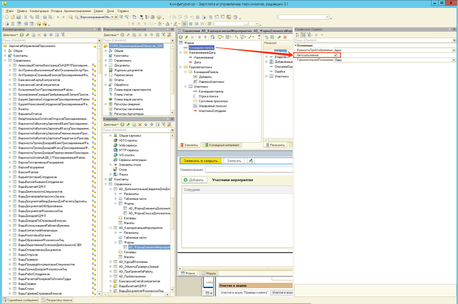
Task: Open Действия dropdown in Конфигурация panel
Action: click(10, 35)
